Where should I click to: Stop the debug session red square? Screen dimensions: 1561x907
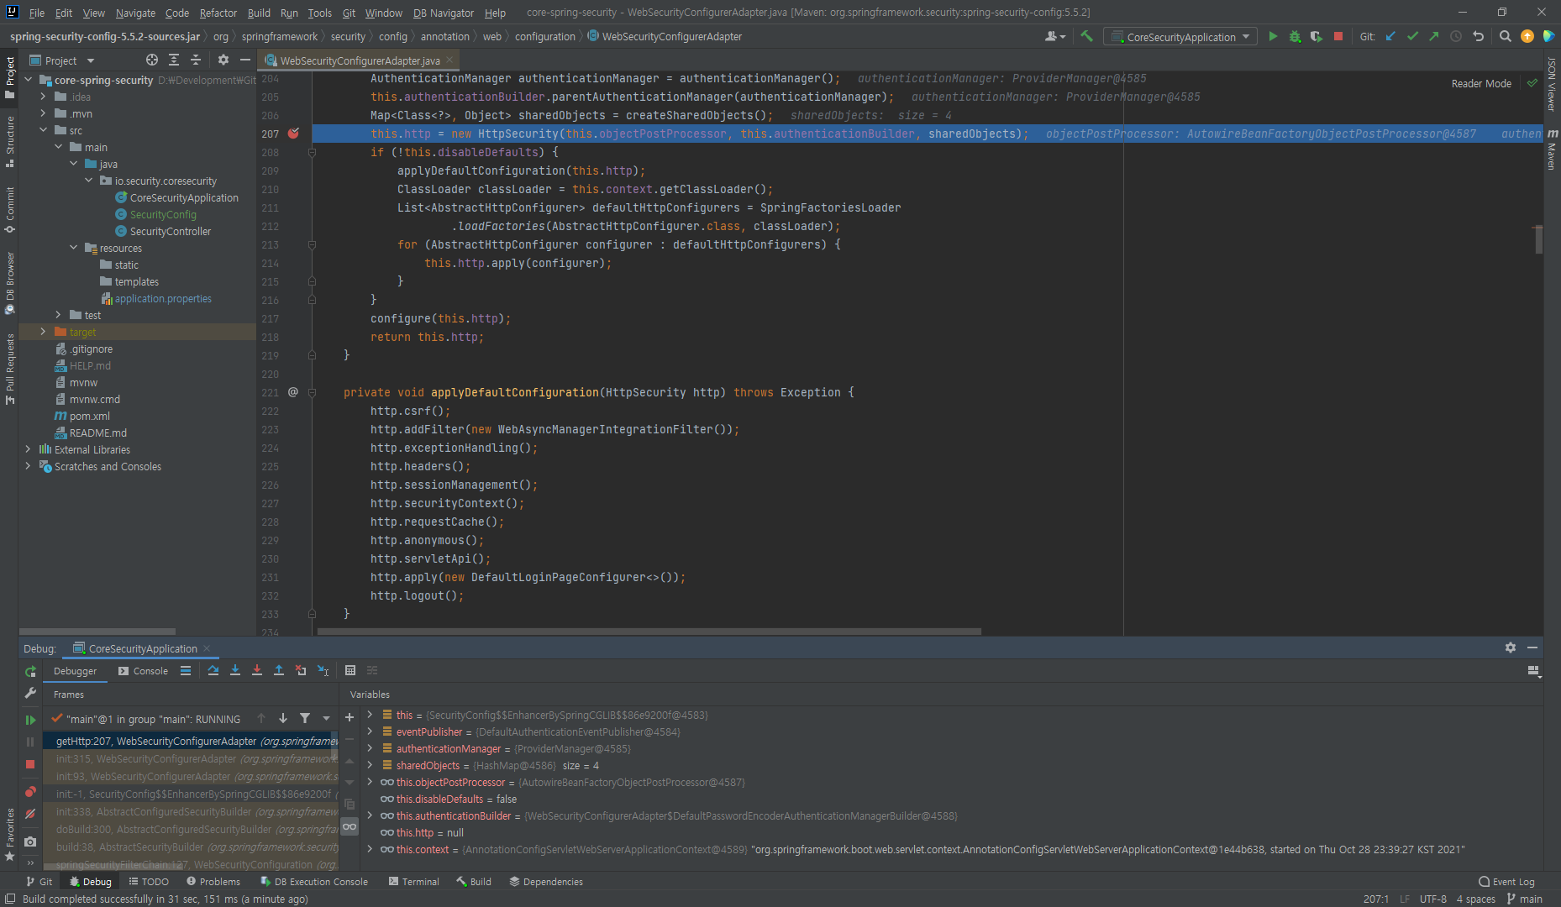click(30, 764)
